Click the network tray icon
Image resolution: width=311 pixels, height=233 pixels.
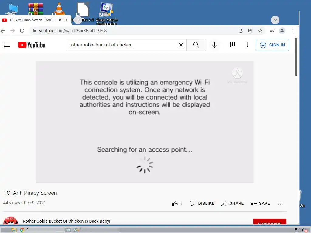pyautogui.click(x=298, y=230)
